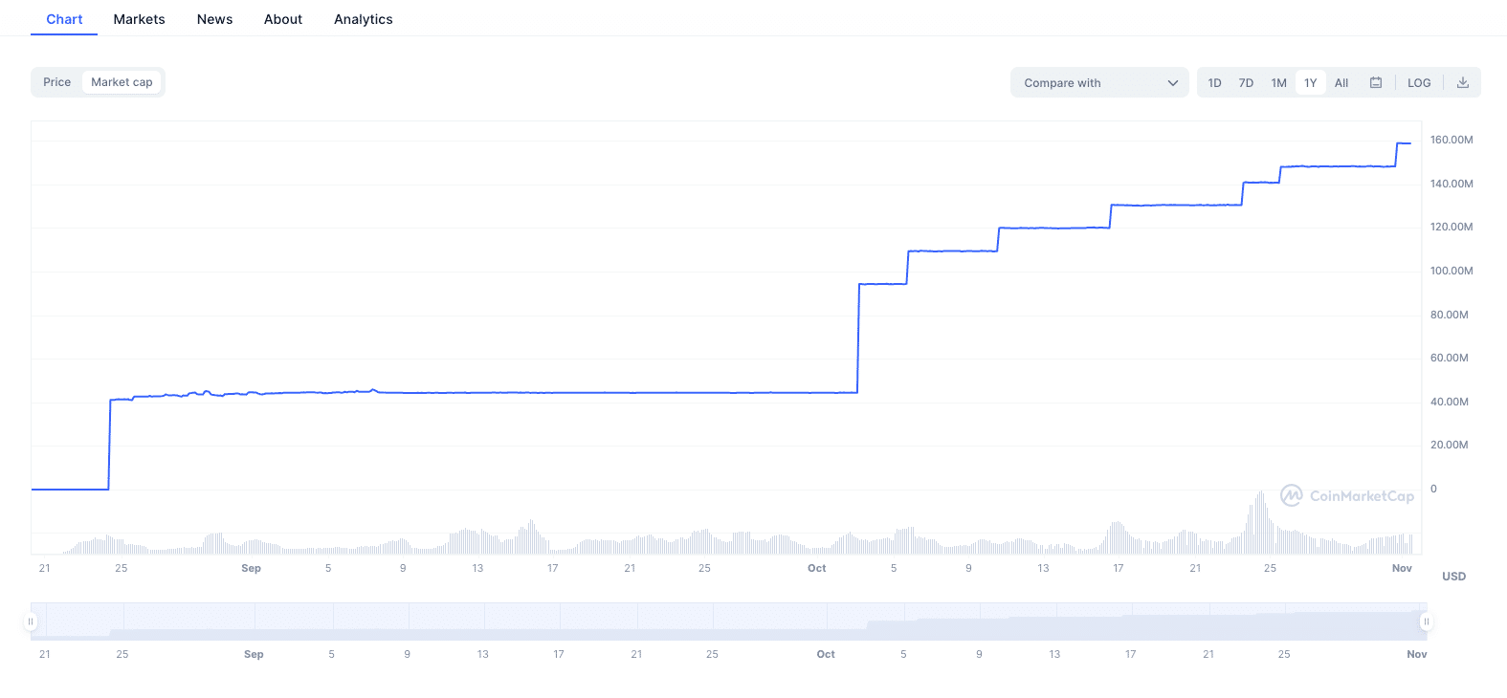
Task: Grab the left range selector handle
Action: coord(31,622)
